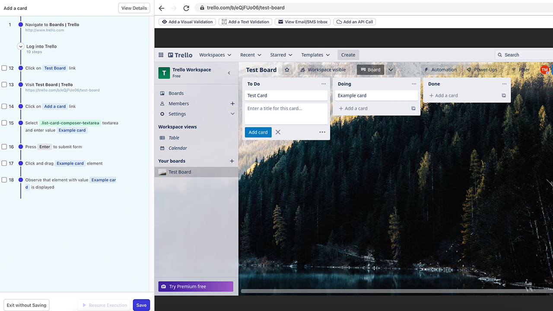Click Add a Visual Validation

pos(187,22)
